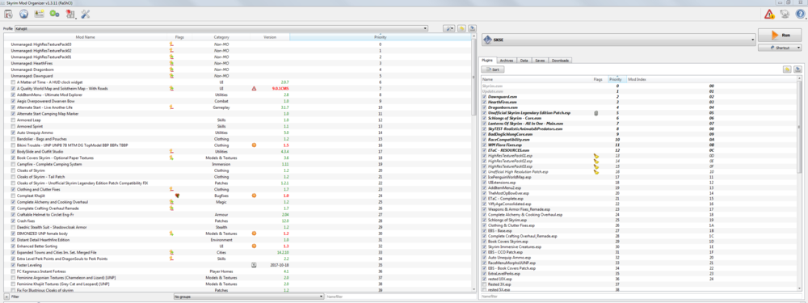Click the create backup icon in Plugins tab

[797, 69]
